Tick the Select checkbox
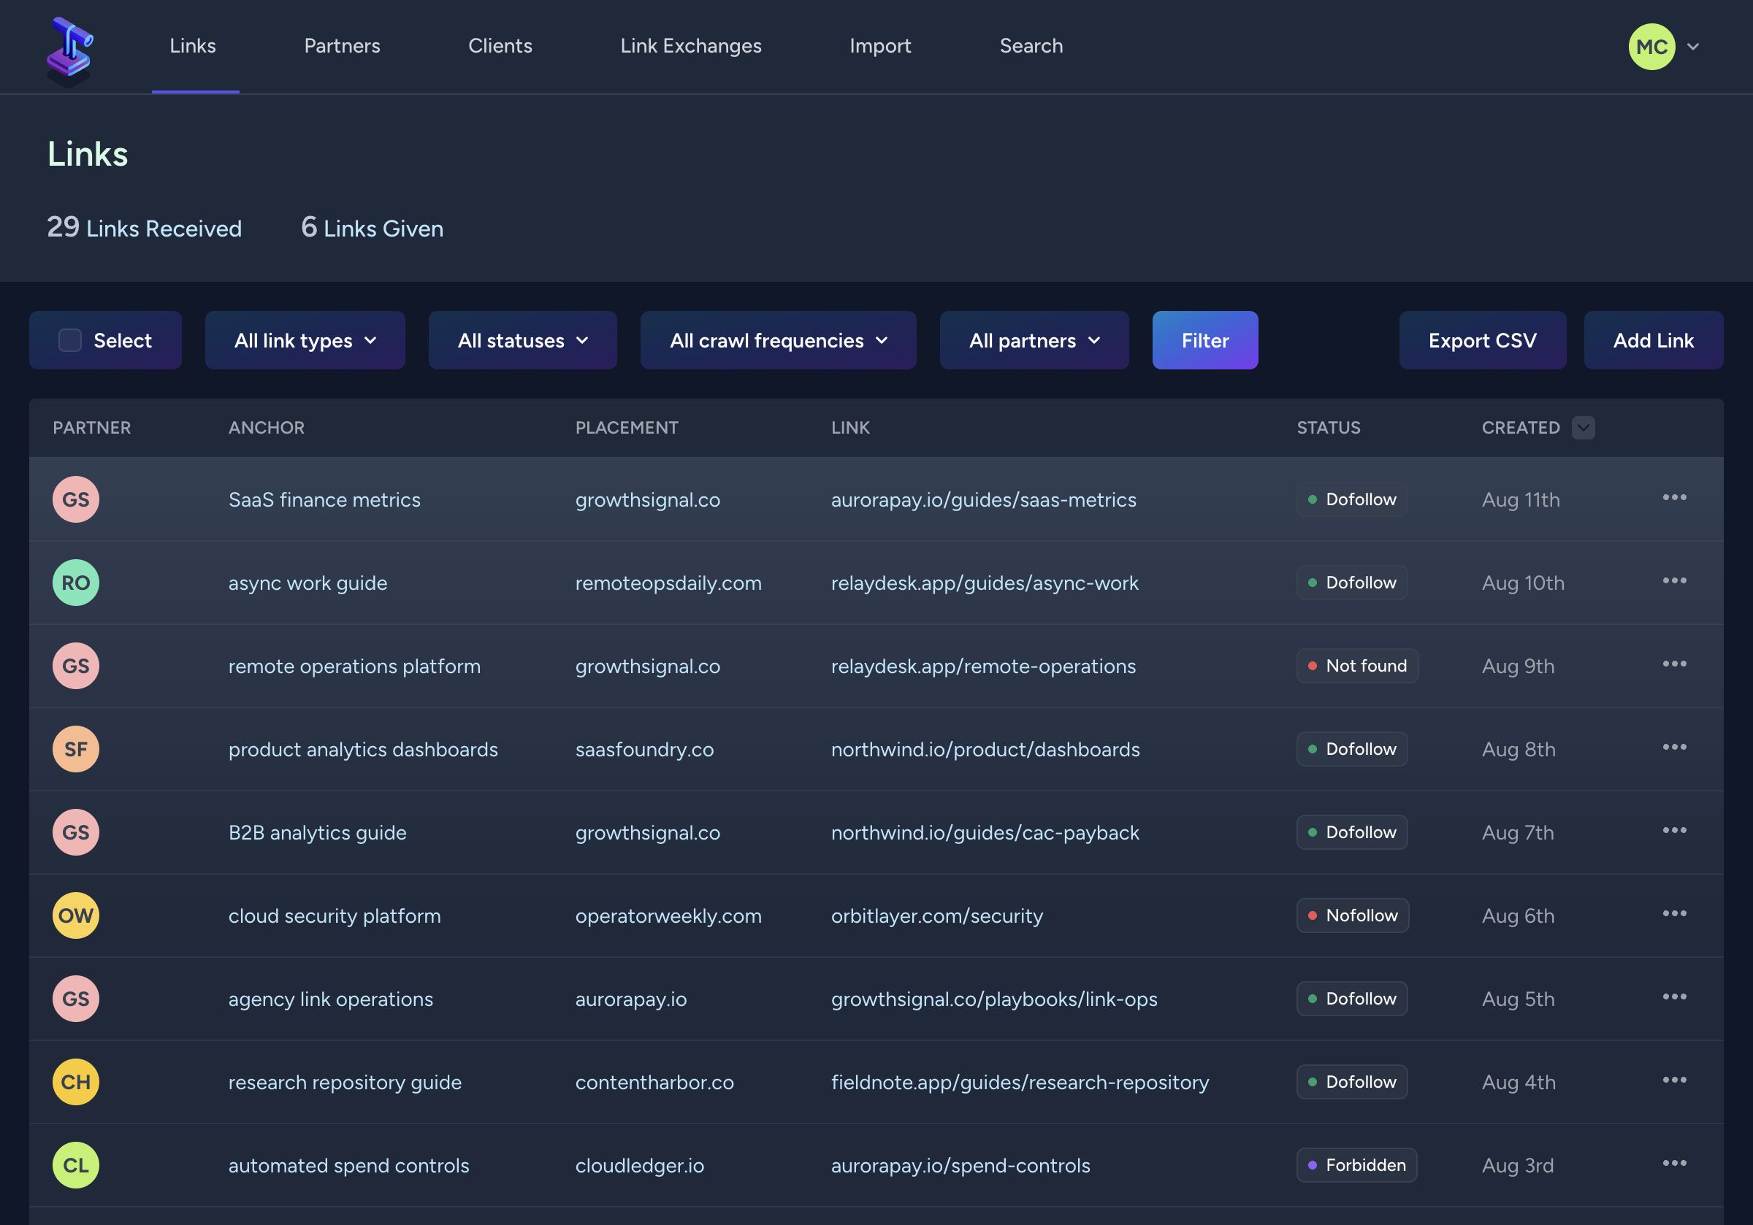The image size is (1753, 1225). click(70, 340)
